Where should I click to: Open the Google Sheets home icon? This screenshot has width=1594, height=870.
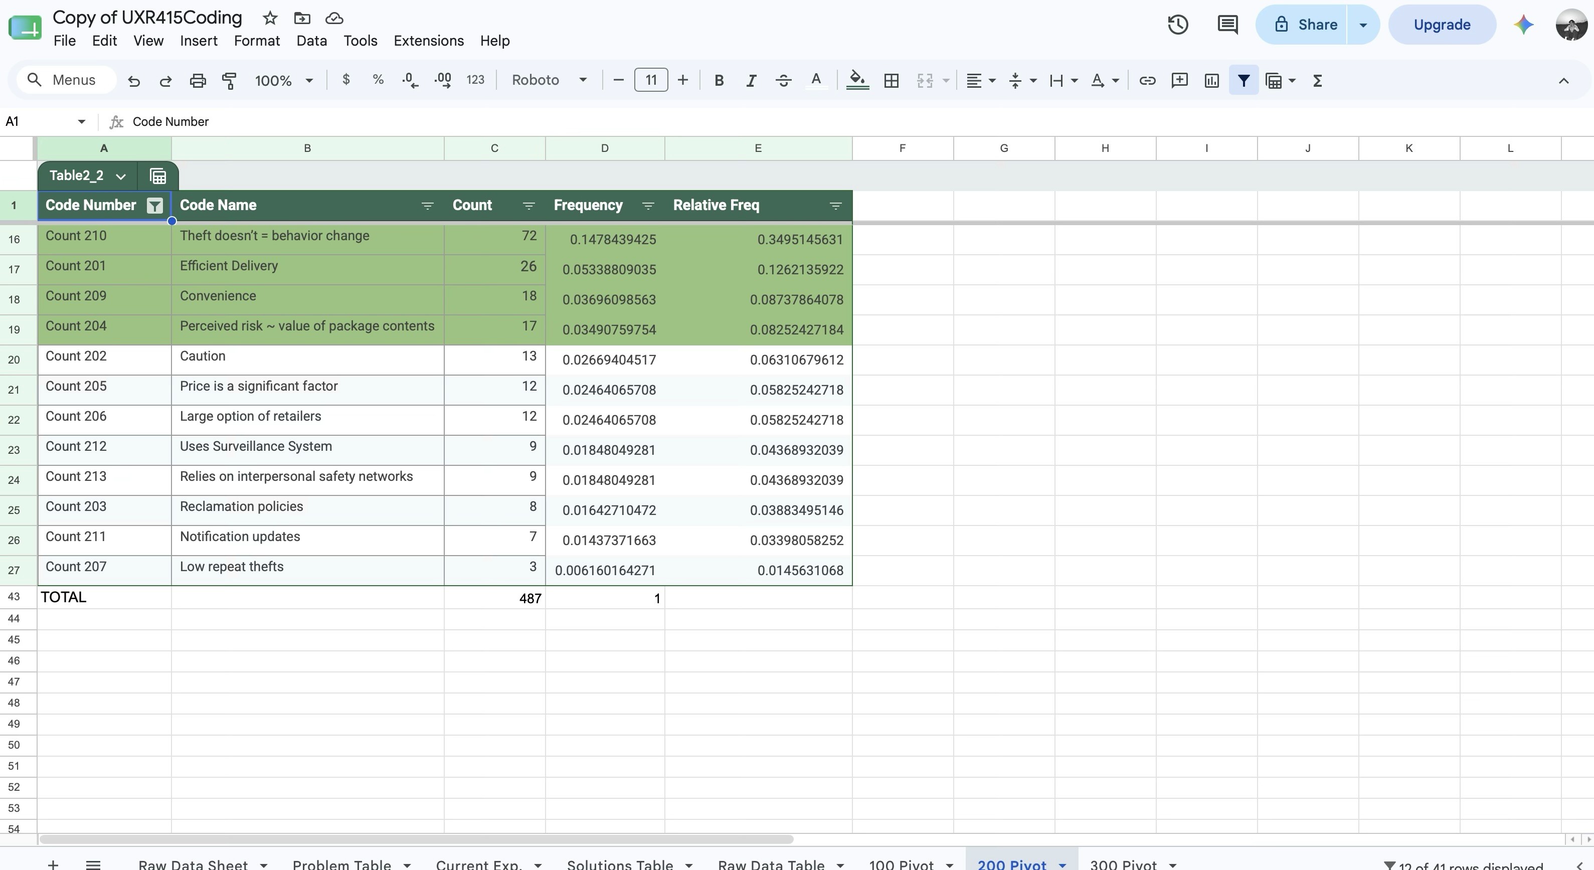[25, 27]
